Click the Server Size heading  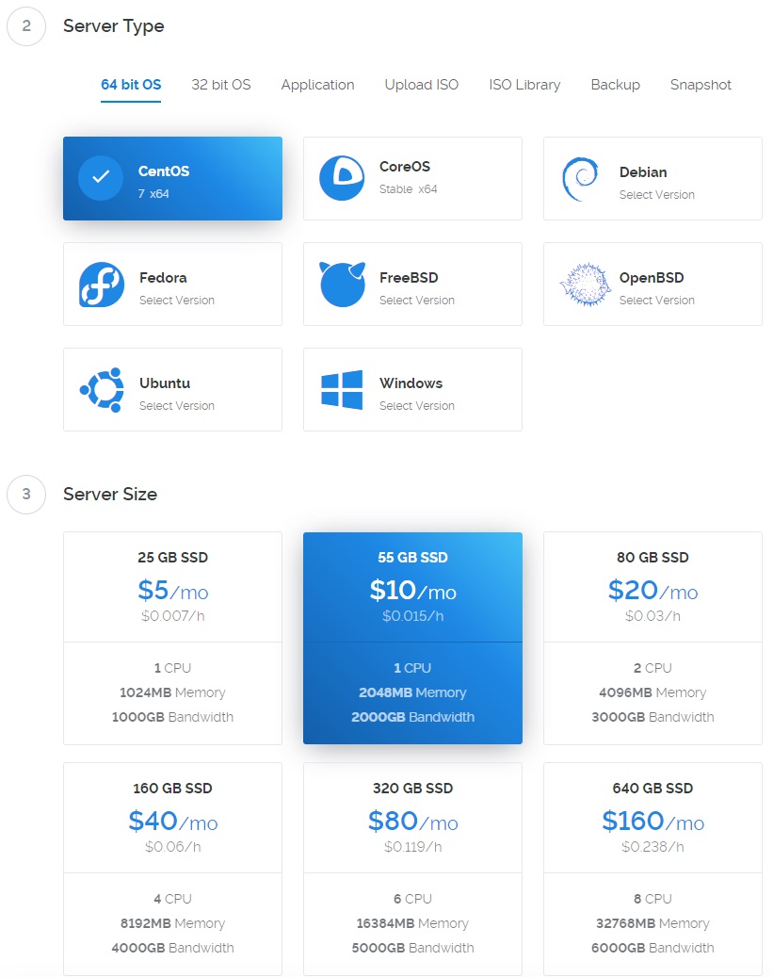click(110, 494)
